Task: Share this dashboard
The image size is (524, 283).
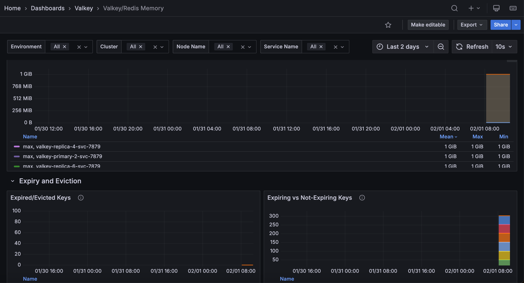Action: coord(500,25)
